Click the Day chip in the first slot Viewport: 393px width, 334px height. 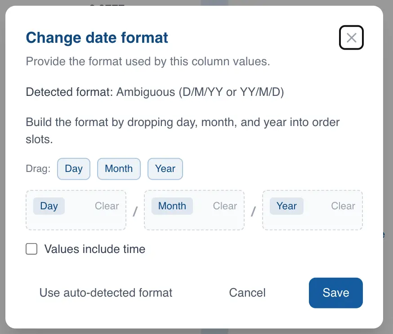point(49,206)
